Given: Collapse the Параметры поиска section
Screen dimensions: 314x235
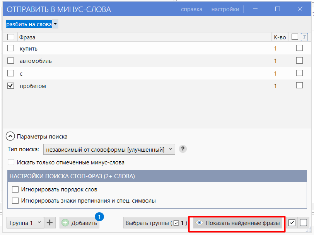Looking at the screenshot, I should pos(10,136).
